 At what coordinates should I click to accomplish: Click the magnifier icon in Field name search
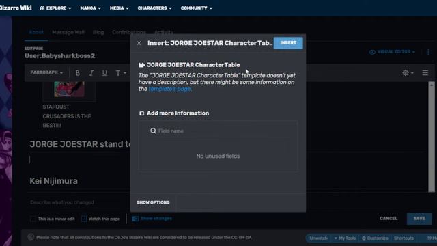point(153,131)
